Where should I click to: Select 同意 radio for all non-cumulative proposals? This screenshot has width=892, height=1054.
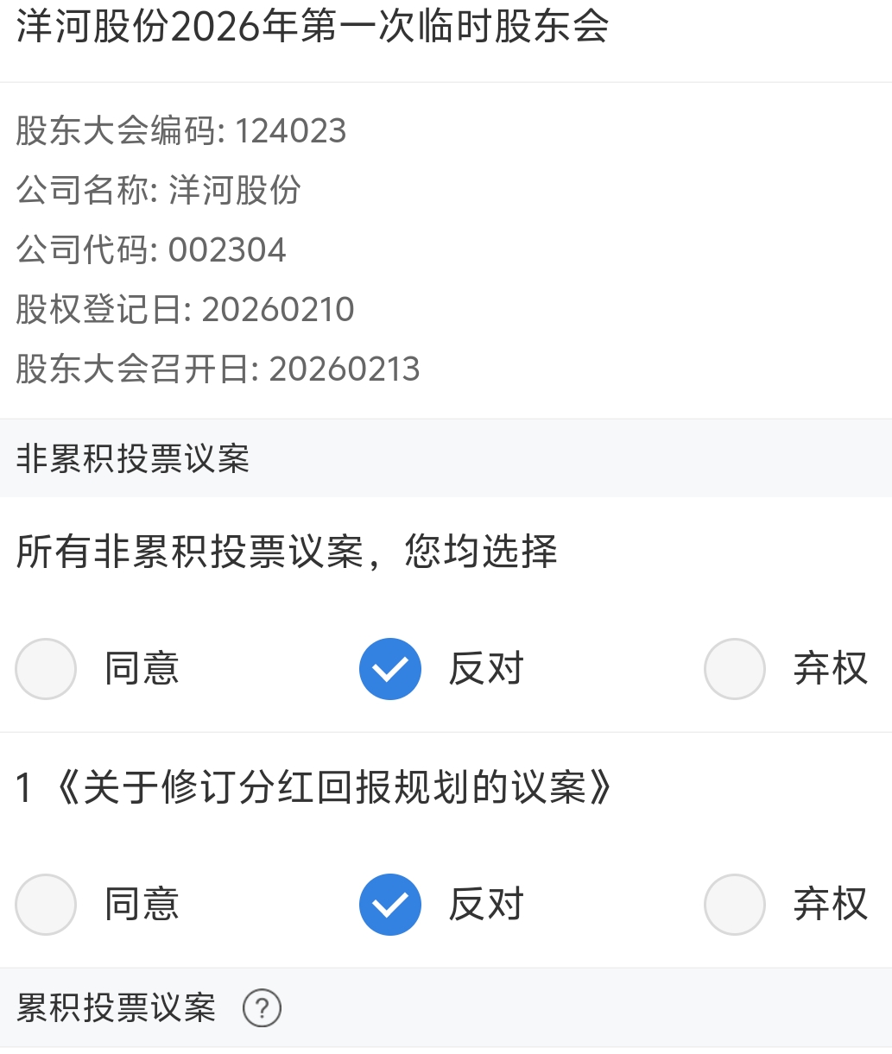point(46,669)
